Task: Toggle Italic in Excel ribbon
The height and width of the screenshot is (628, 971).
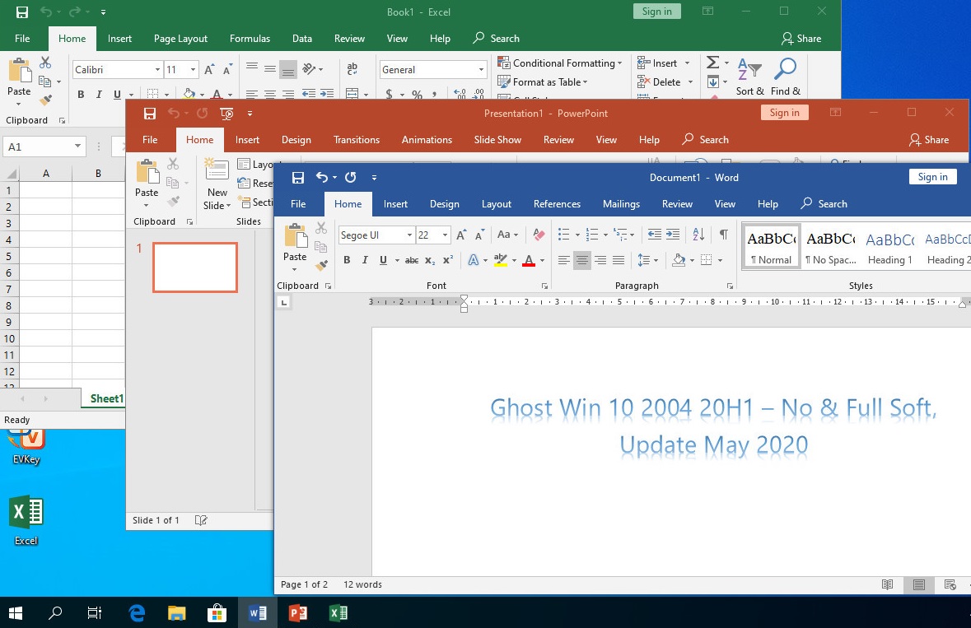Action: point(99,95)
